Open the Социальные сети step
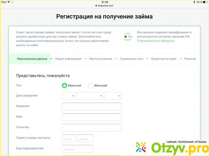The width and height of the screenshot is (209, 156). pyautogui.click(x=132, y=59)
